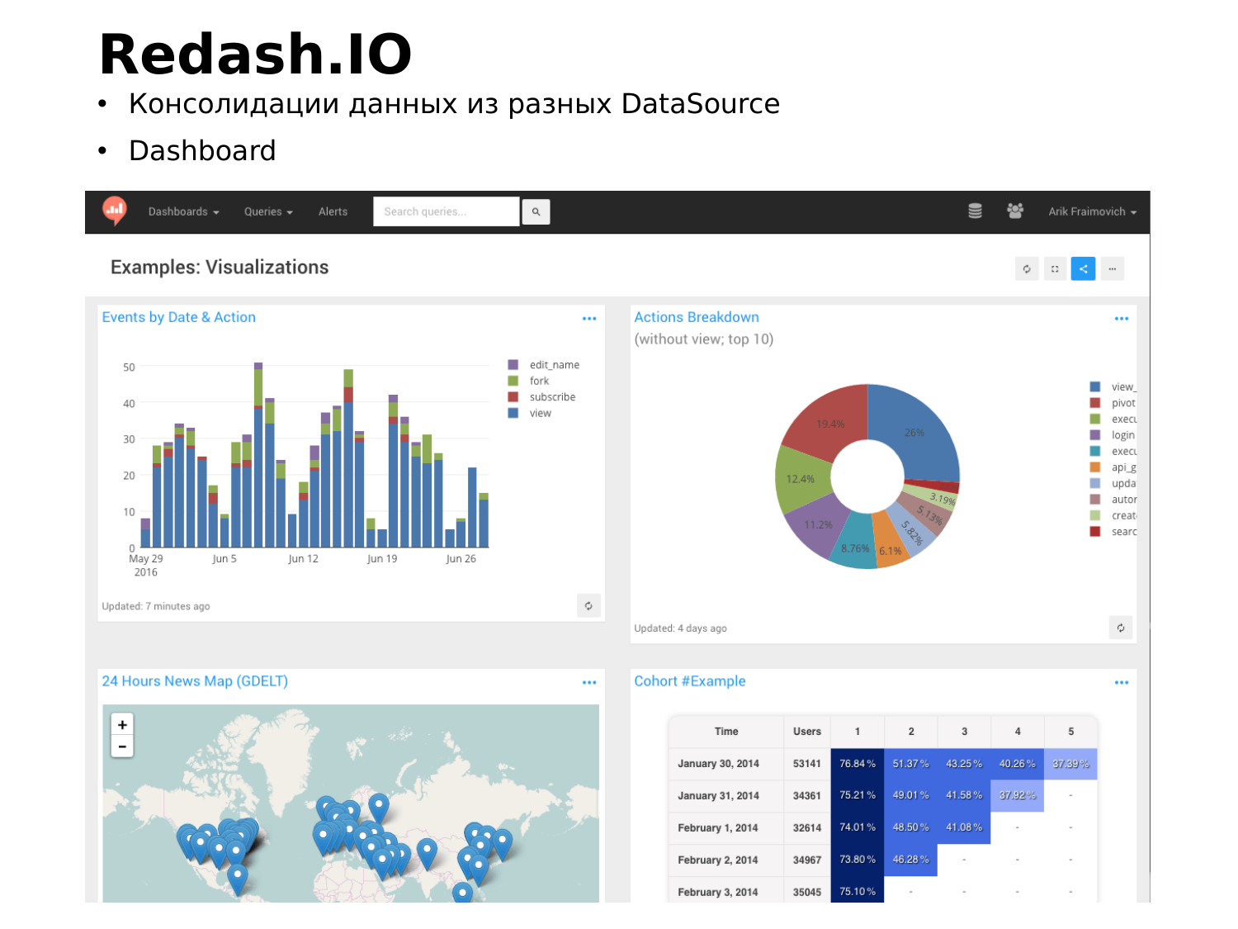Toggle edit_name series in chart legend
Viewport: 1238px width, 929px height.
click(x=543, y=365)
